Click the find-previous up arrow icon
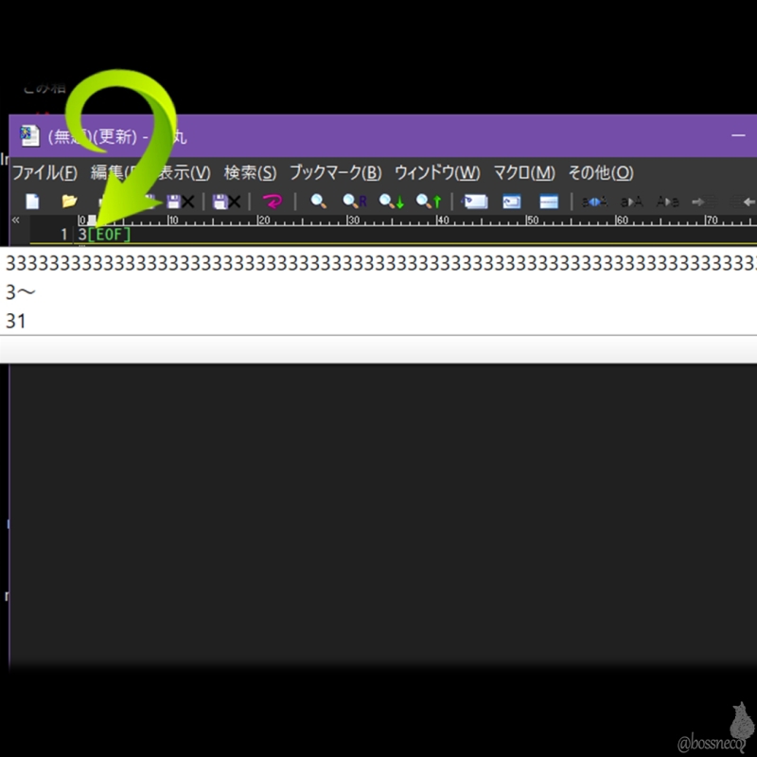Screen dimensions: 757x757 (429, 202)
